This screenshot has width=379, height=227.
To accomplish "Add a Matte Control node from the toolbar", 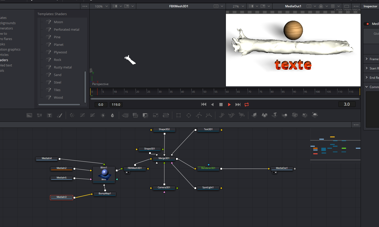I will pos(145,115).
